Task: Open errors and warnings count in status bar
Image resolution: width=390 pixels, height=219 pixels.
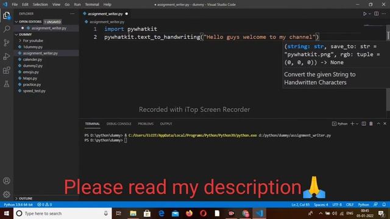Action: [44, 204]
